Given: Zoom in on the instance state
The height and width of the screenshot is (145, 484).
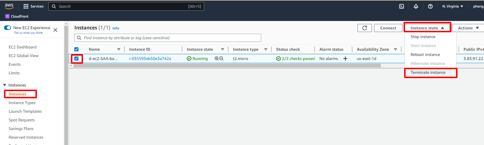Looking at the screenshot, I should pos(216,59).
